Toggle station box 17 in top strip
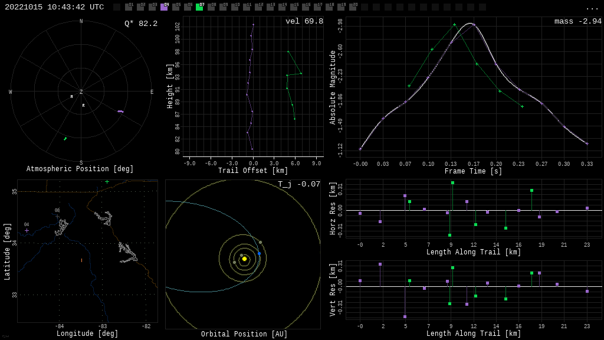Screen dimensions: 604x340 click(x=317, y=7)
